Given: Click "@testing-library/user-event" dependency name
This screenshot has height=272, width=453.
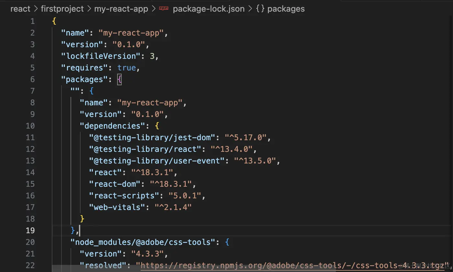Looking at the screenshot, I should [x=157, y=161].
